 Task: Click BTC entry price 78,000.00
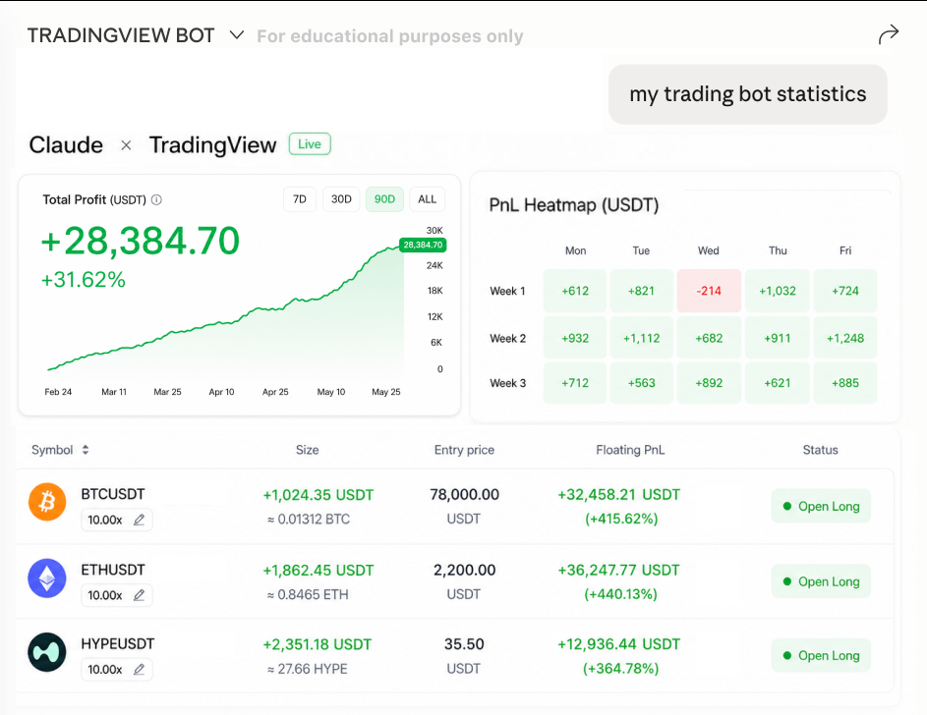[465, 494]
